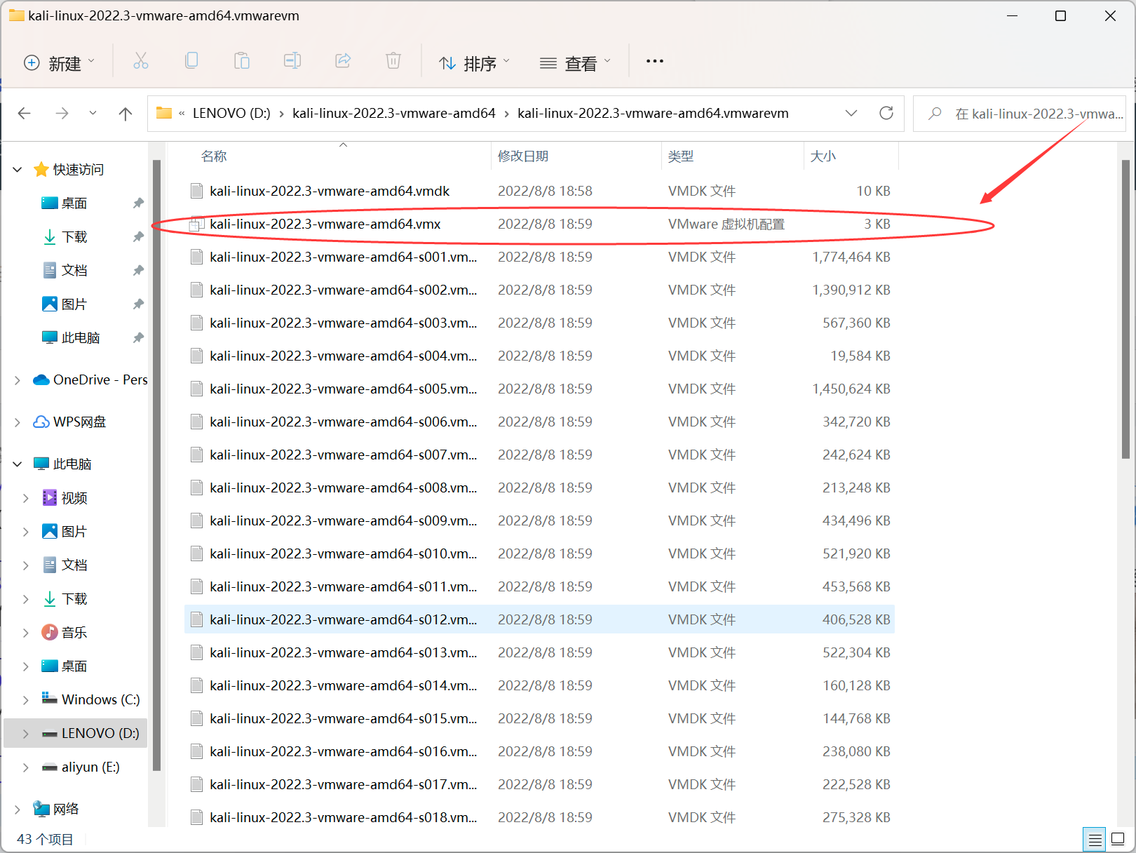Expand the Windows (C:) tree node
The width and height of the screenshot is (1136, 853).
(x=26, y=700)
